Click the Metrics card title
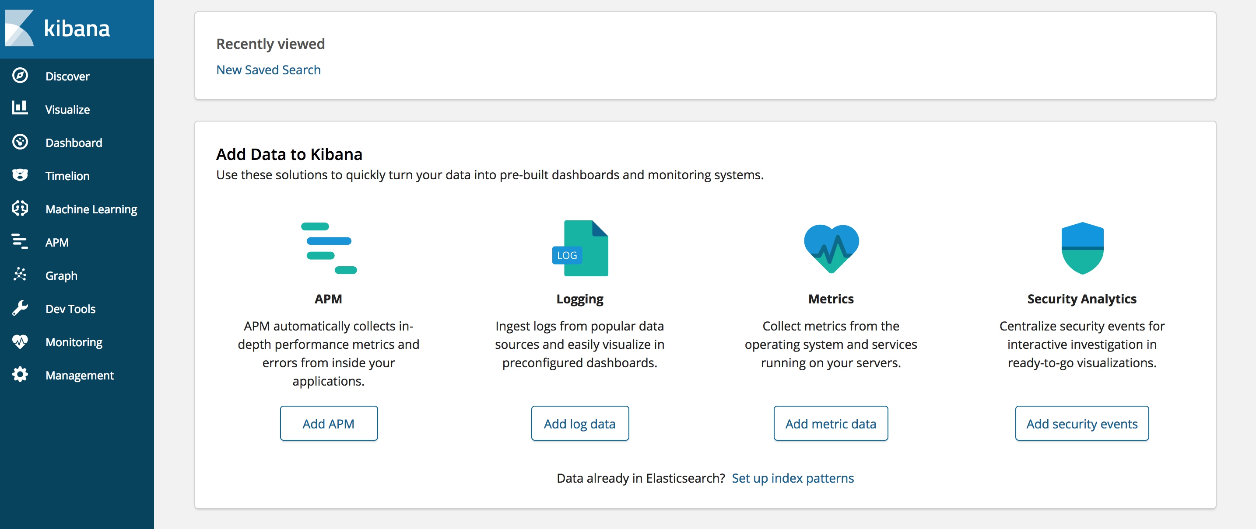1256x529 pixels. (x=831, y=299)
